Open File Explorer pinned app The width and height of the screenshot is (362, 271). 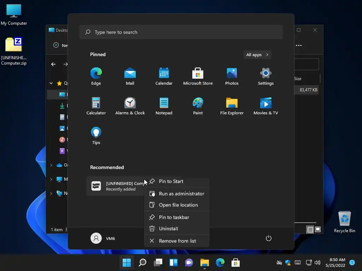click(232, 106)
